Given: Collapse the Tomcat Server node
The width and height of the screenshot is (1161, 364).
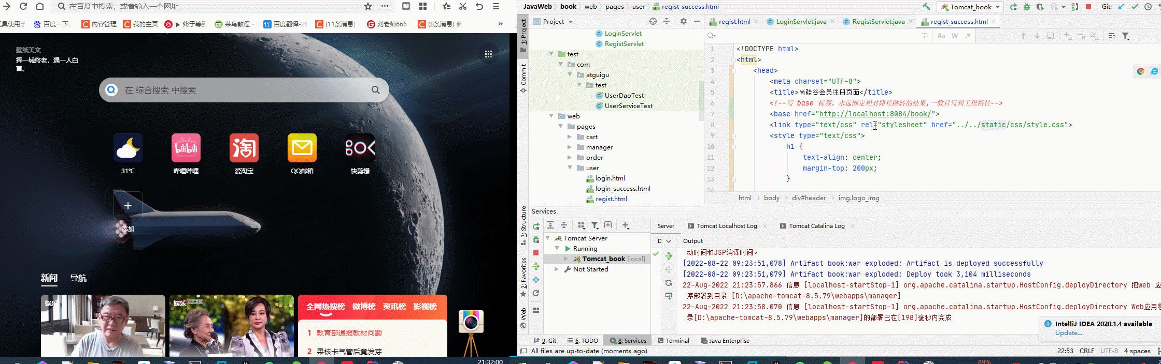Looking at the screenshot, I should click(x=548, y=238).
